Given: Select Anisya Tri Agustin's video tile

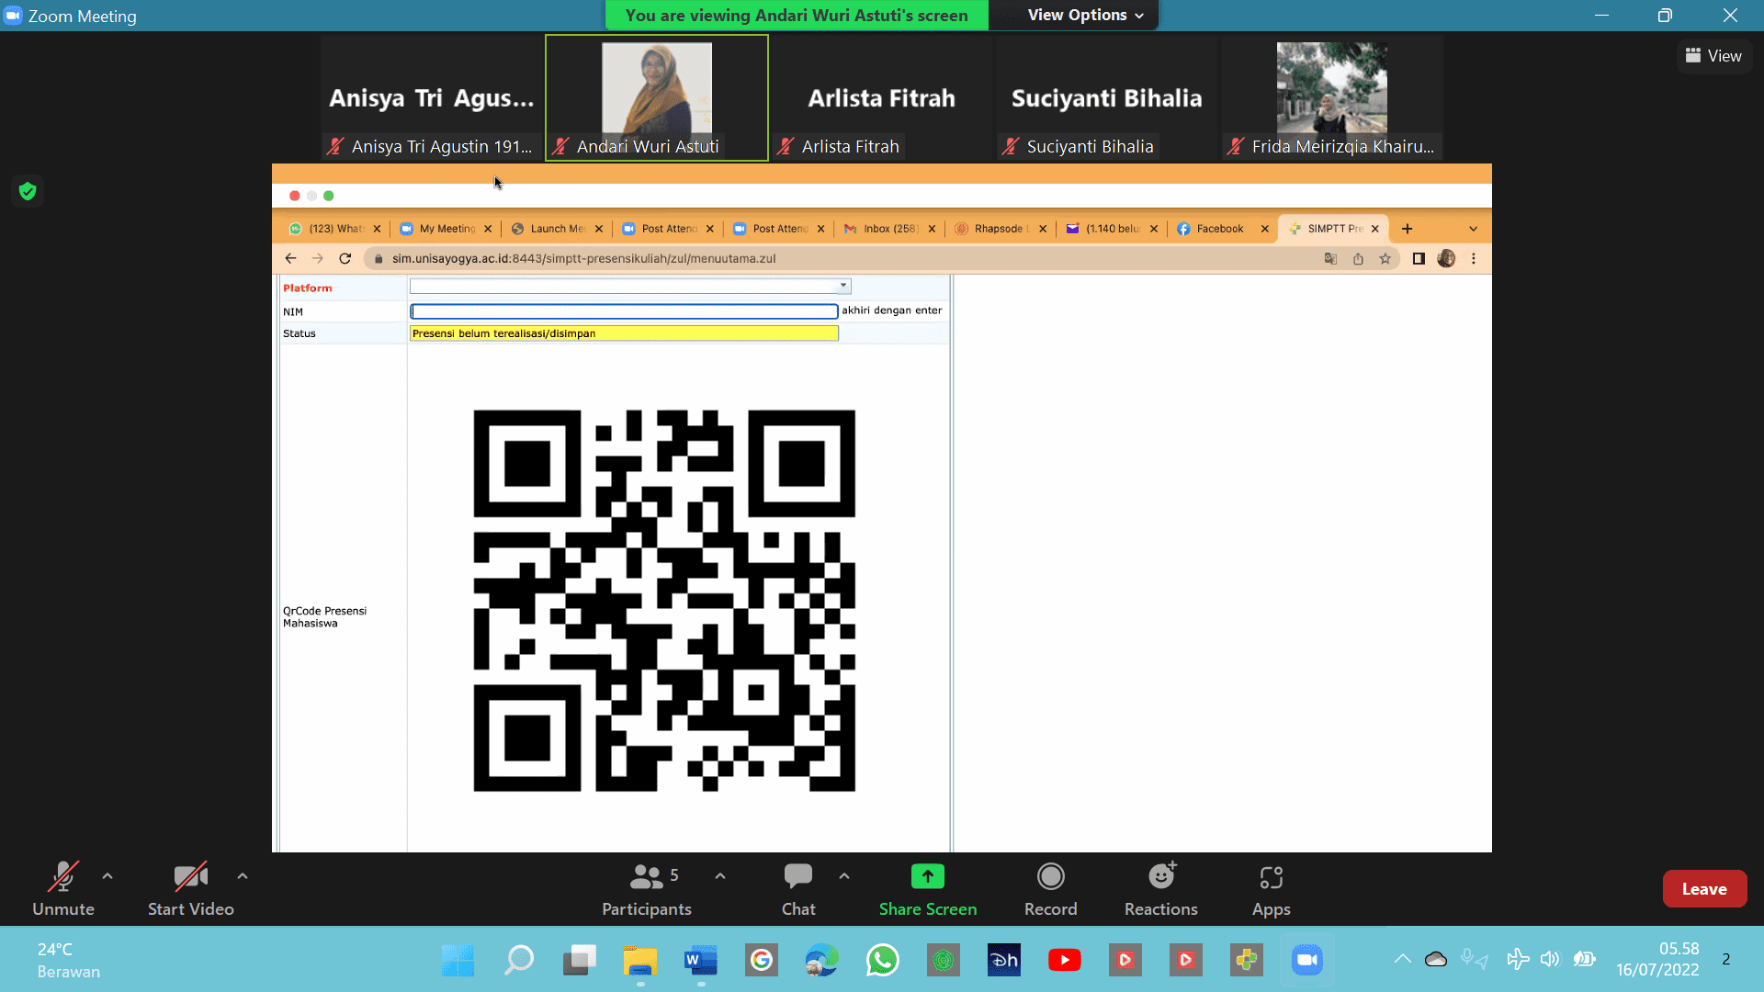Looking at the screenshot, I should click(432, 98).
